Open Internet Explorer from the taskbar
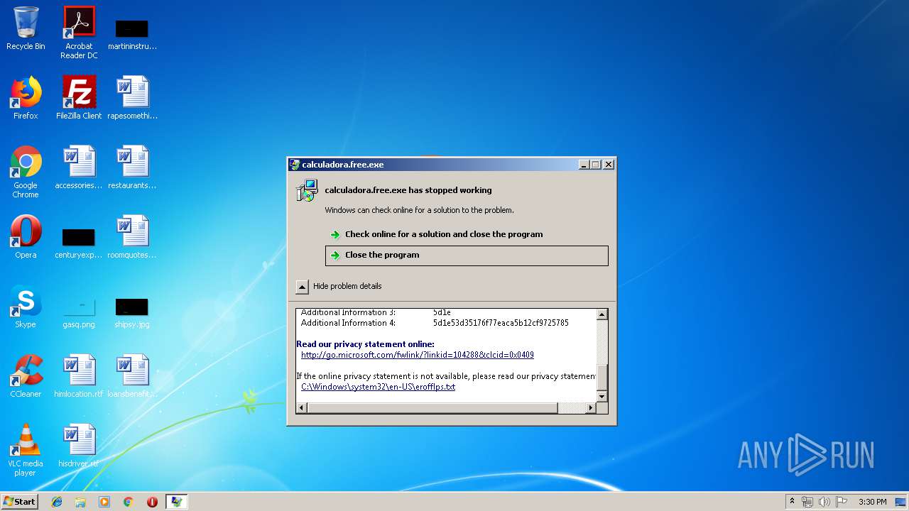Screen dimensions: 909x511 (57, 502)
